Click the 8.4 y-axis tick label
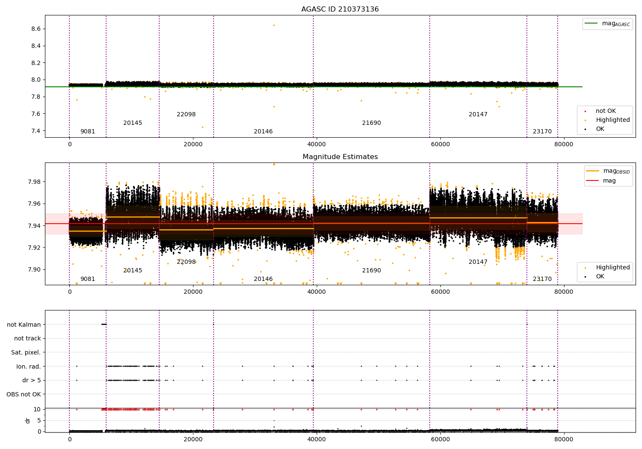642x449 pixels. 36,46
